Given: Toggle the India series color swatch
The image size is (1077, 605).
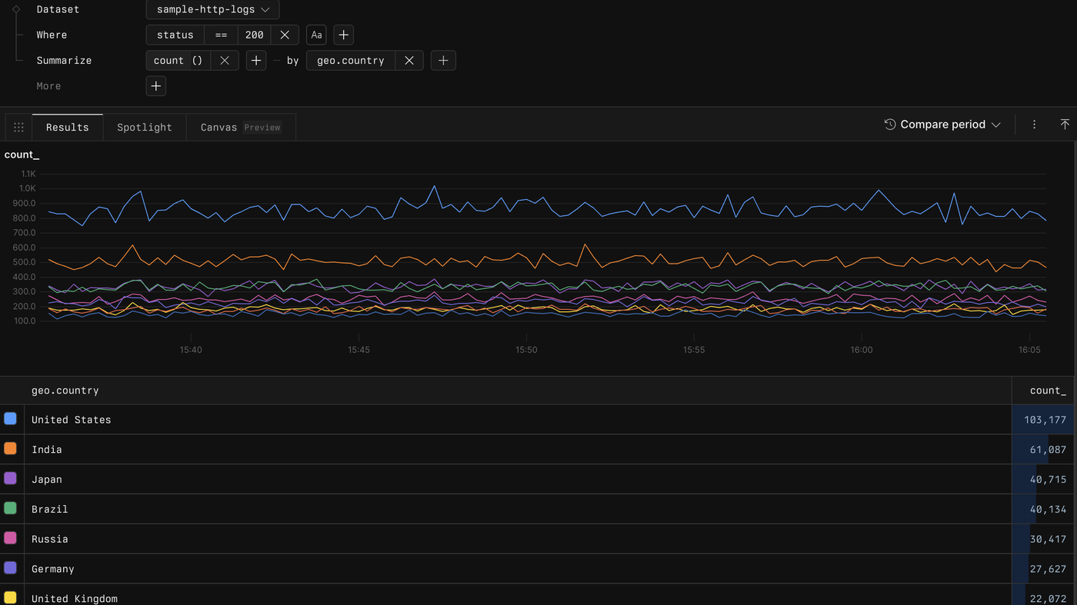Looking at the screenshot, I should point(10,448).
